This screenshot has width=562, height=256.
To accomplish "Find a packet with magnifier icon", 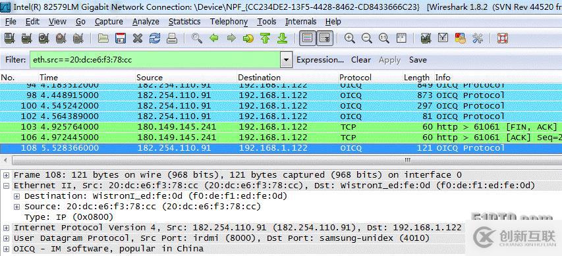I will tap(196, 38).
